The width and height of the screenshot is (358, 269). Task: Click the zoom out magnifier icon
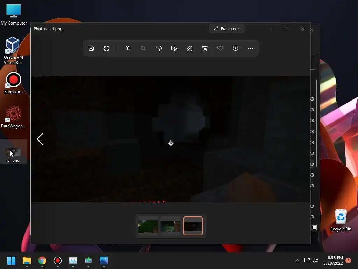[143, 48]
